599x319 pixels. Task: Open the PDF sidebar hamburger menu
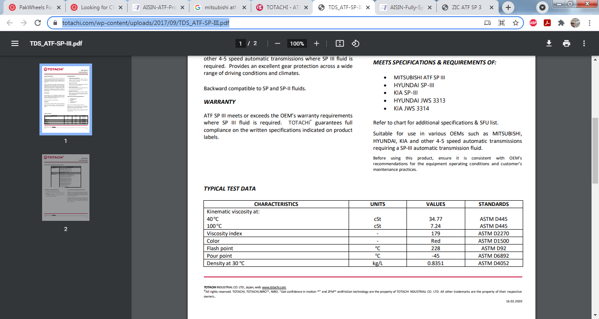pos(15,43)
